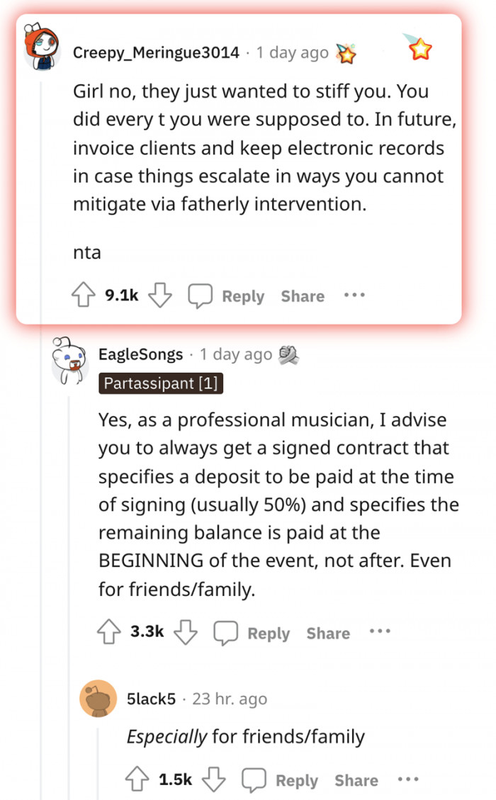This screenshot has height=800, width=496.
Task: Open Creepy_Meringue3014's avatar profile
Action: (42, 48)
